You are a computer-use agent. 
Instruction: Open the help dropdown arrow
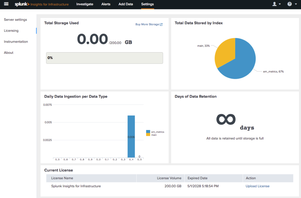pos(296,4)
